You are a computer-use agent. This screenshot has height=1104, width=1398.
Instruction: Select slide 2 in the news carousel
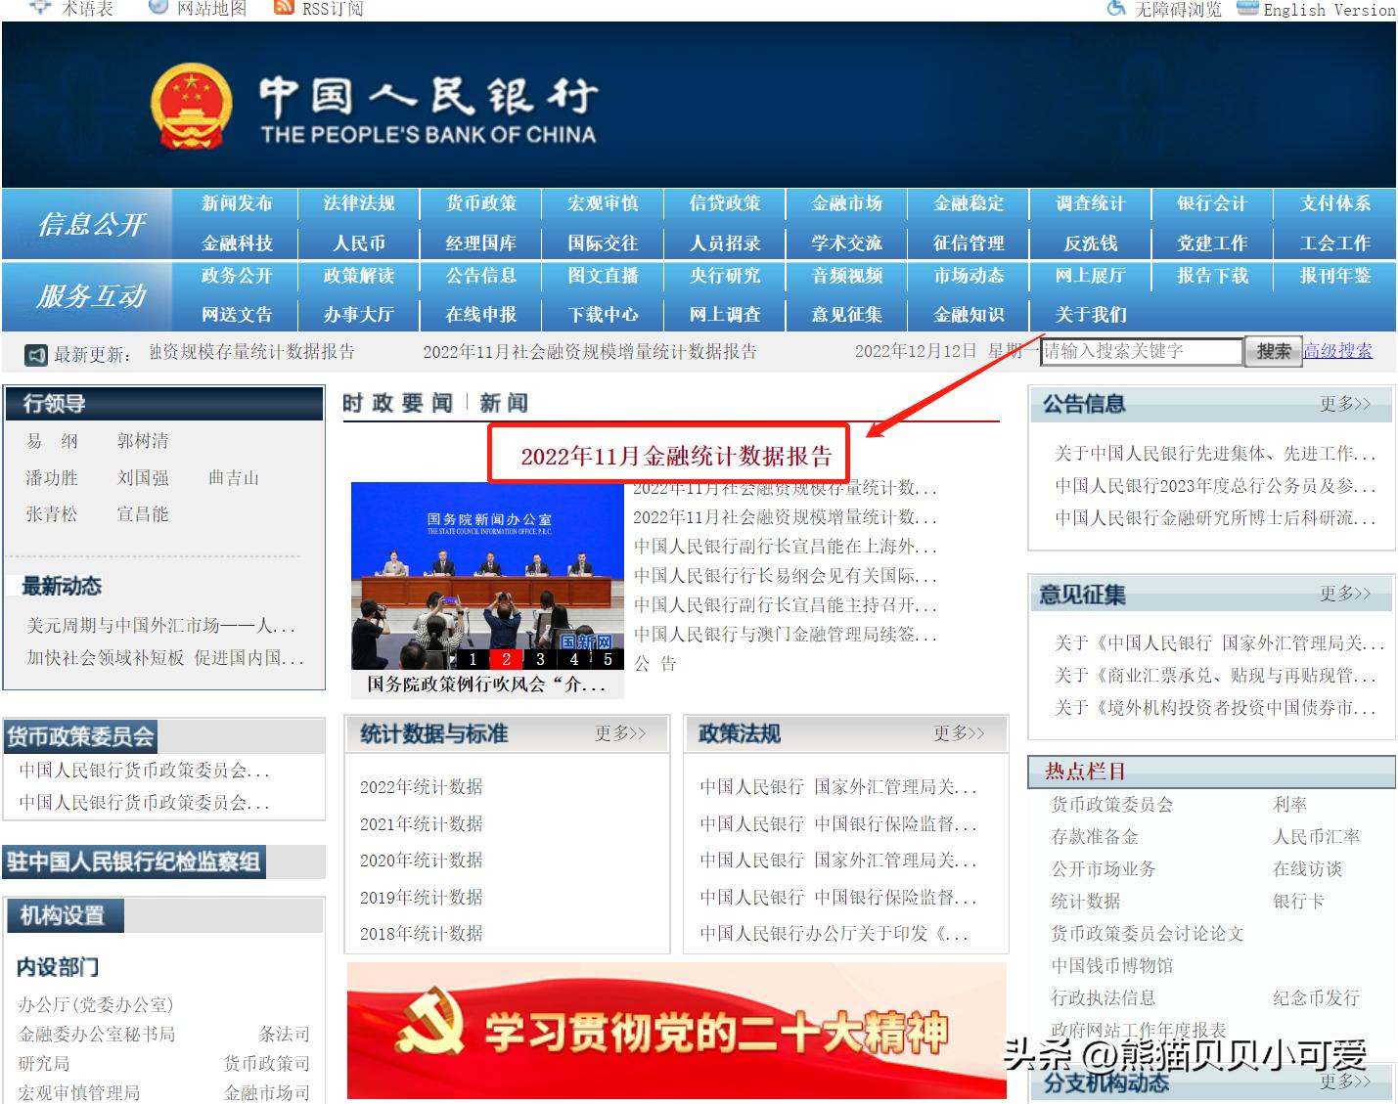pos(507,659)
